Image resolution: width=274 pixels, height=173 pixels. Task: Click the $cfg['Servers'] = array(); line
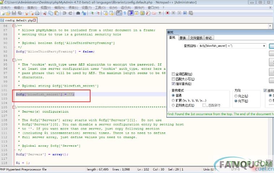42,154
